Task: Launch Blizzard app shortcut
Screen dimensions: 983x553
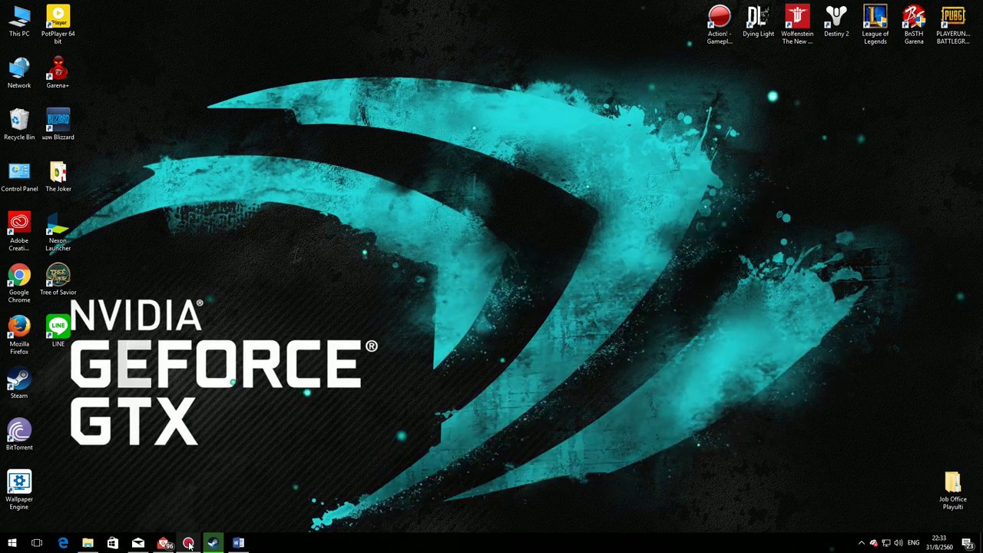Action: (58, 125)
